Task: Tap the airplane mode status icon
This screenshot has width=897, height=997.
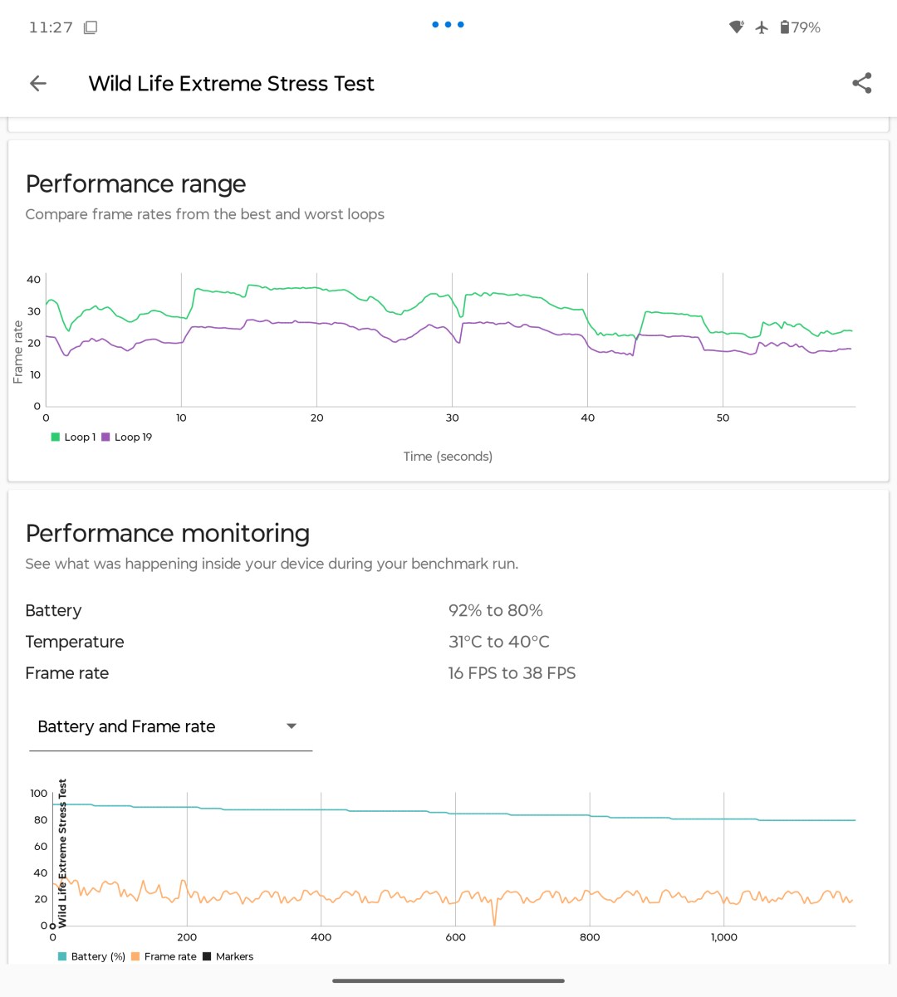Action: [x=762, y=27]
